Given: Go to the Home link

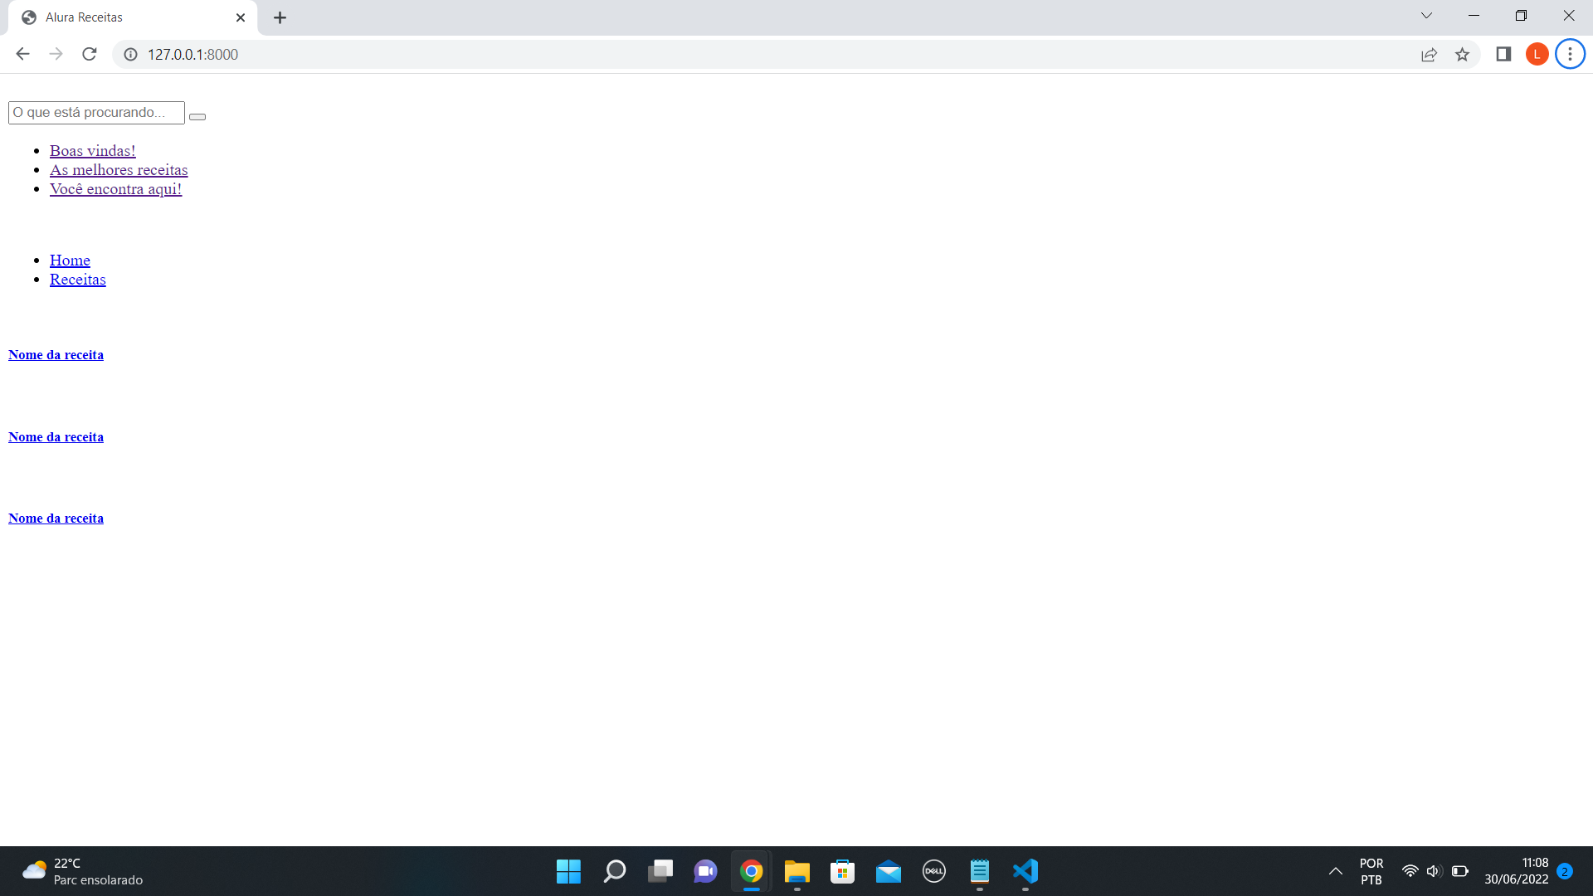Looking at the screenshot, I should [x=70, y=261].
